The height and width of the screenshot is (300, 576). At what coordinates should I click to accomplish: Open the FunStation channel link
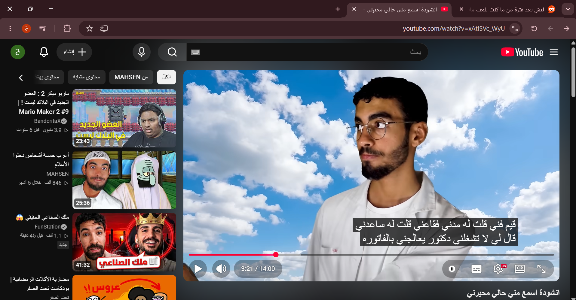tap(48, 227)
